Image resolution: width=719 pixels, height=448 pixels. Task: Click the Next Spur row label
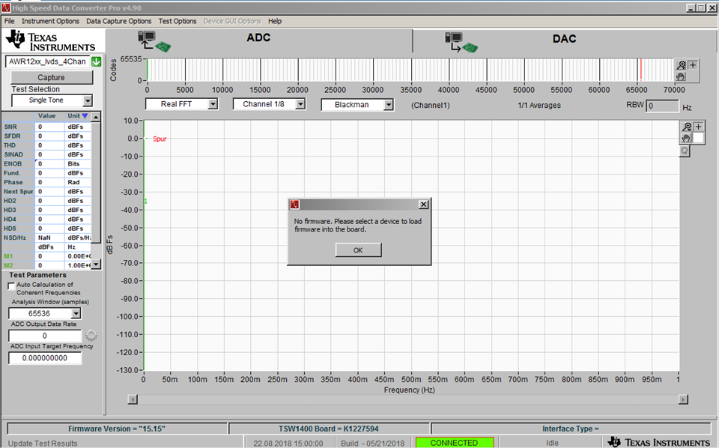pos(18,192)
